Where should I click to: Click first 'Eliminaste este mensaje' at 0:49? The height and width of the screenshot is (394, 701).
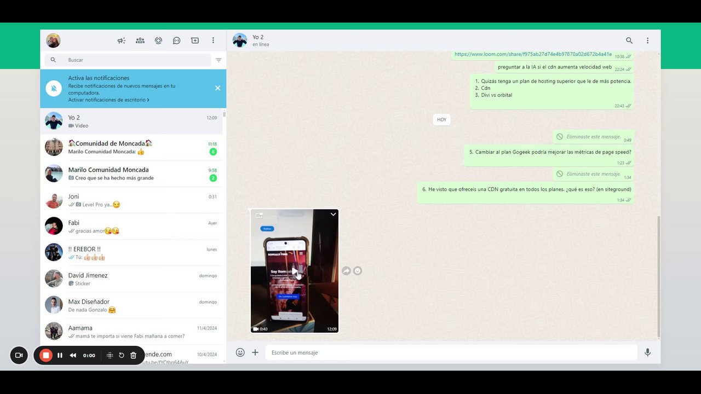pos(594,137)
